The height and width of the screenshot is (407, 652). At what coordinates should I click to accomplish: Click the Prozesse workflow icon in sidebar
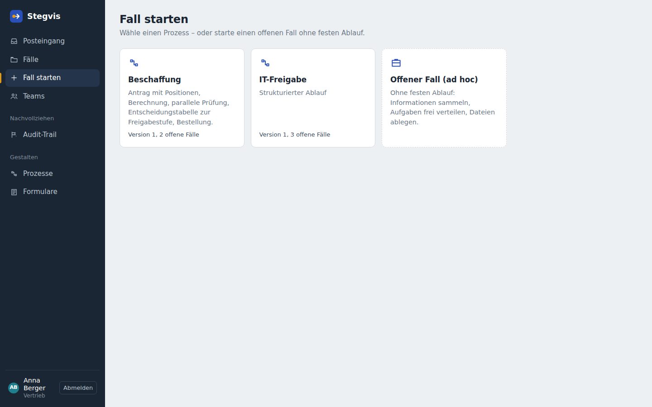(x=14, y=174)
